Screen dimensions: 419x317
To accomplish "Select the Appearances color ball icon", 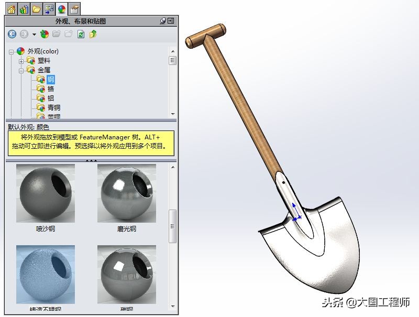I will coord(61,8).
